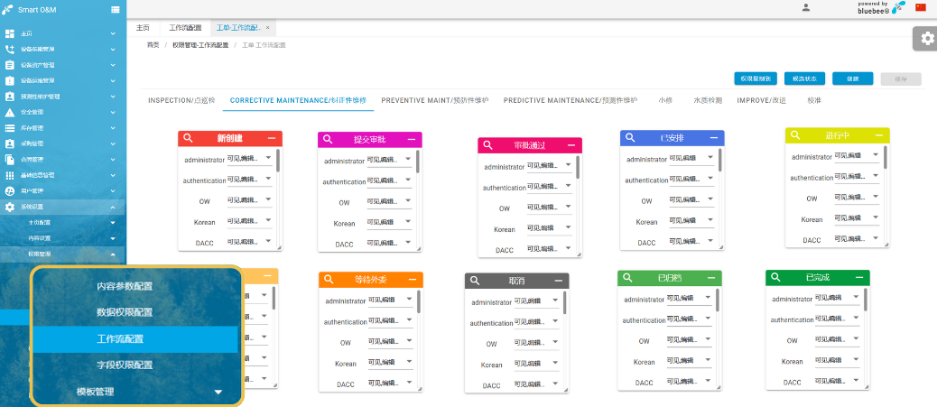Click scrollbar inside 新创建 card
Viewport: 937px width, 407px height.
coord(278,162)
